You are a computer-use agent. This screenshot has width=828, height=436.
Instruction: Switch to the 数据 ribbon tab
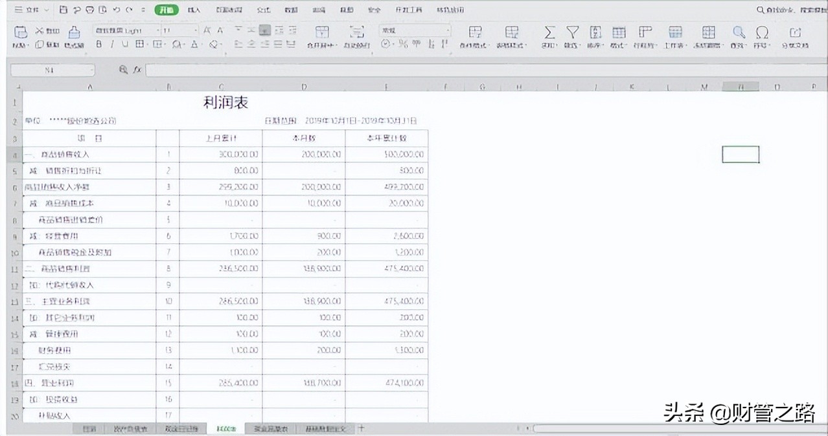[x=290, y=10]
